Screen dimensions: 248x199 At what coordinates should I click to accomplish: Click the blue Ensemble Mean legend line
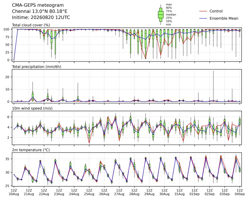tap(203, 18)
